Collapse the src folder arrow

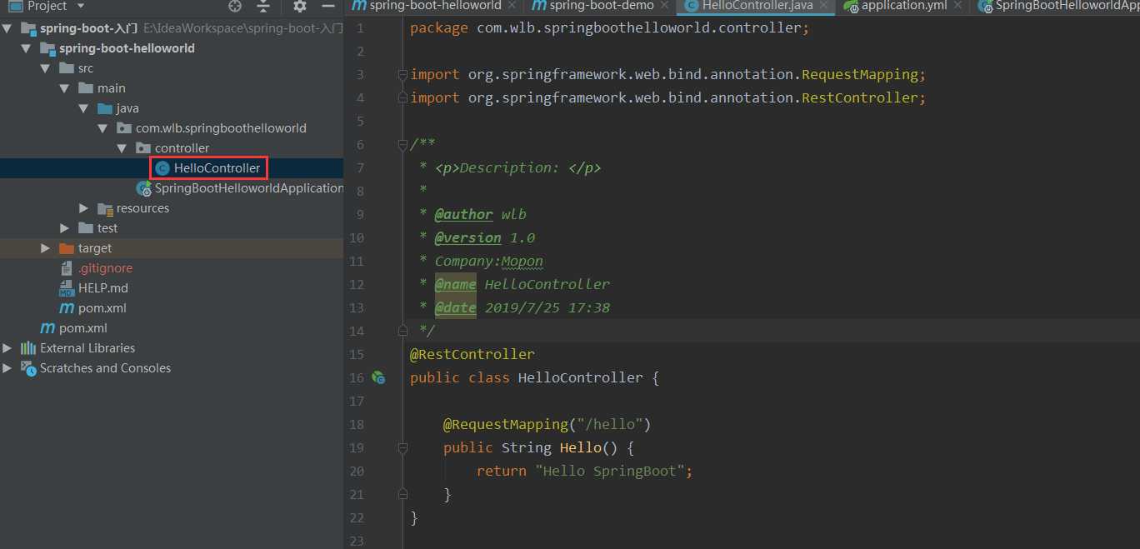pos(47,68)
